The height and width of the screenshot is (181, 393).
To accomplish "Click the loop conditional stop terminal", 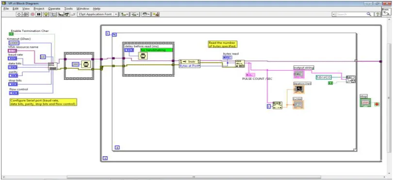I will tap(377, 104).
